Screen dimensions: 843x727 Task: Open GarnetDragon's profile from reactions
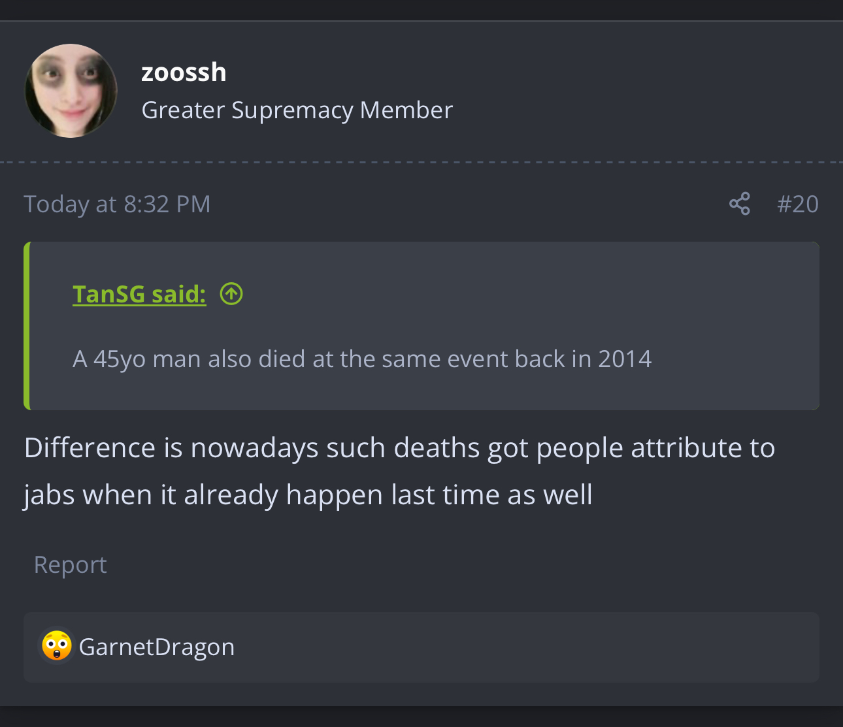156,647
